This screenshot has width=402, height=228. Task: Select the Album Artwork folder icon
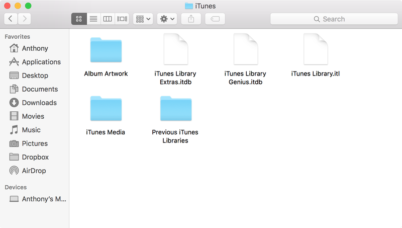106,50
